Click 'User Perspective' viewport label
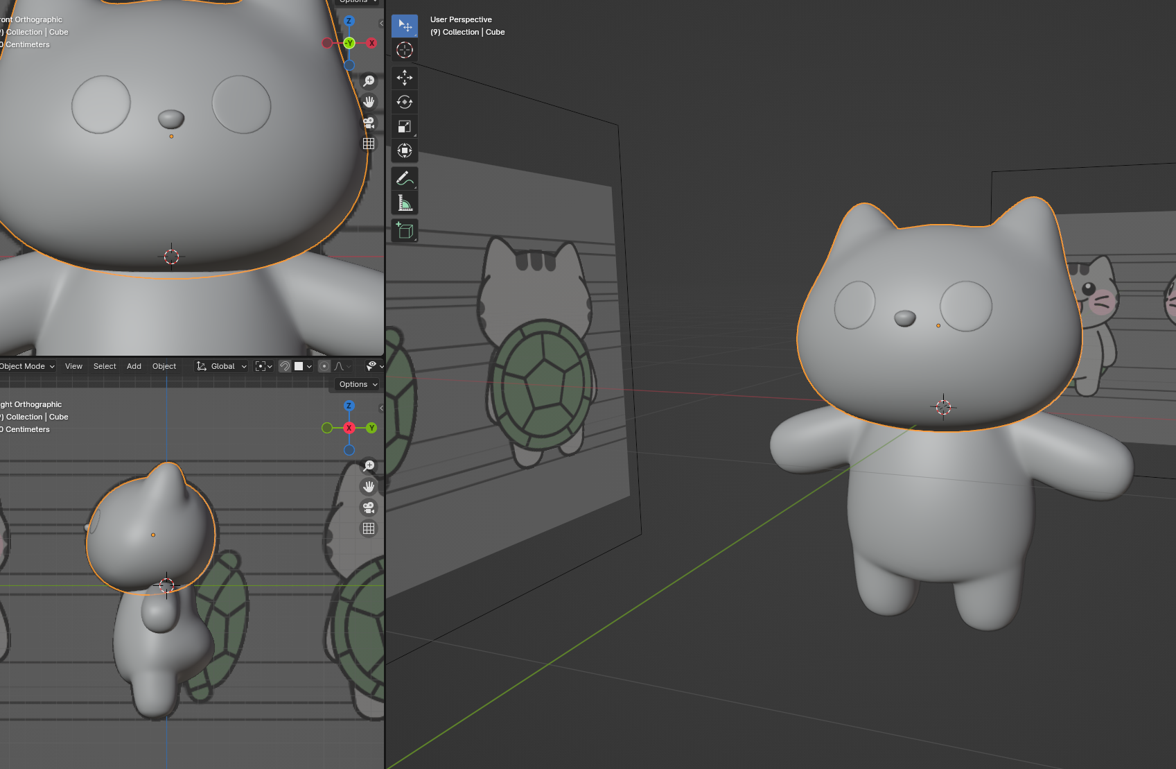Viewport: 1176px width, 769px height. (461, 19)
